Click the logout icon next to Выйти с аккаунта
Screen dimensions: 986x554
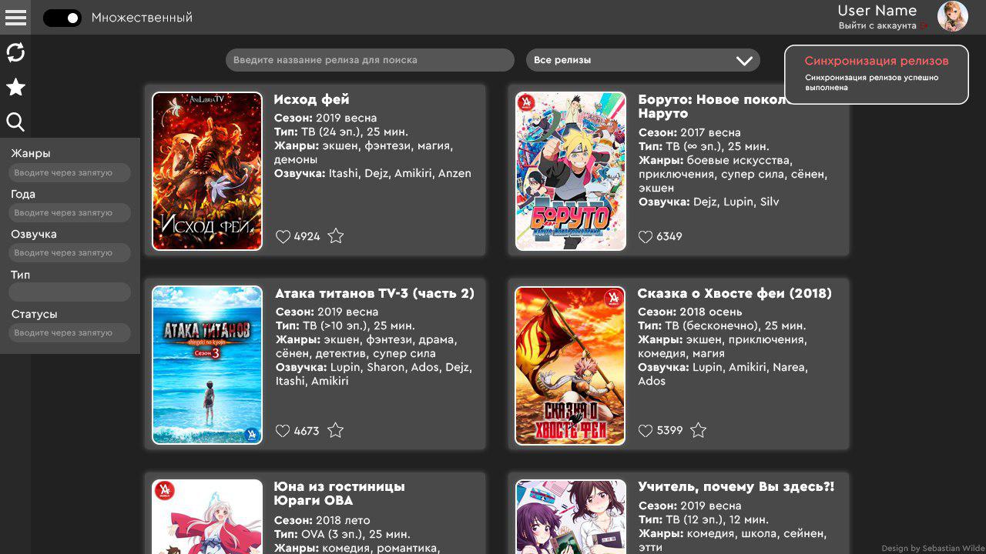tap(924, 26)
